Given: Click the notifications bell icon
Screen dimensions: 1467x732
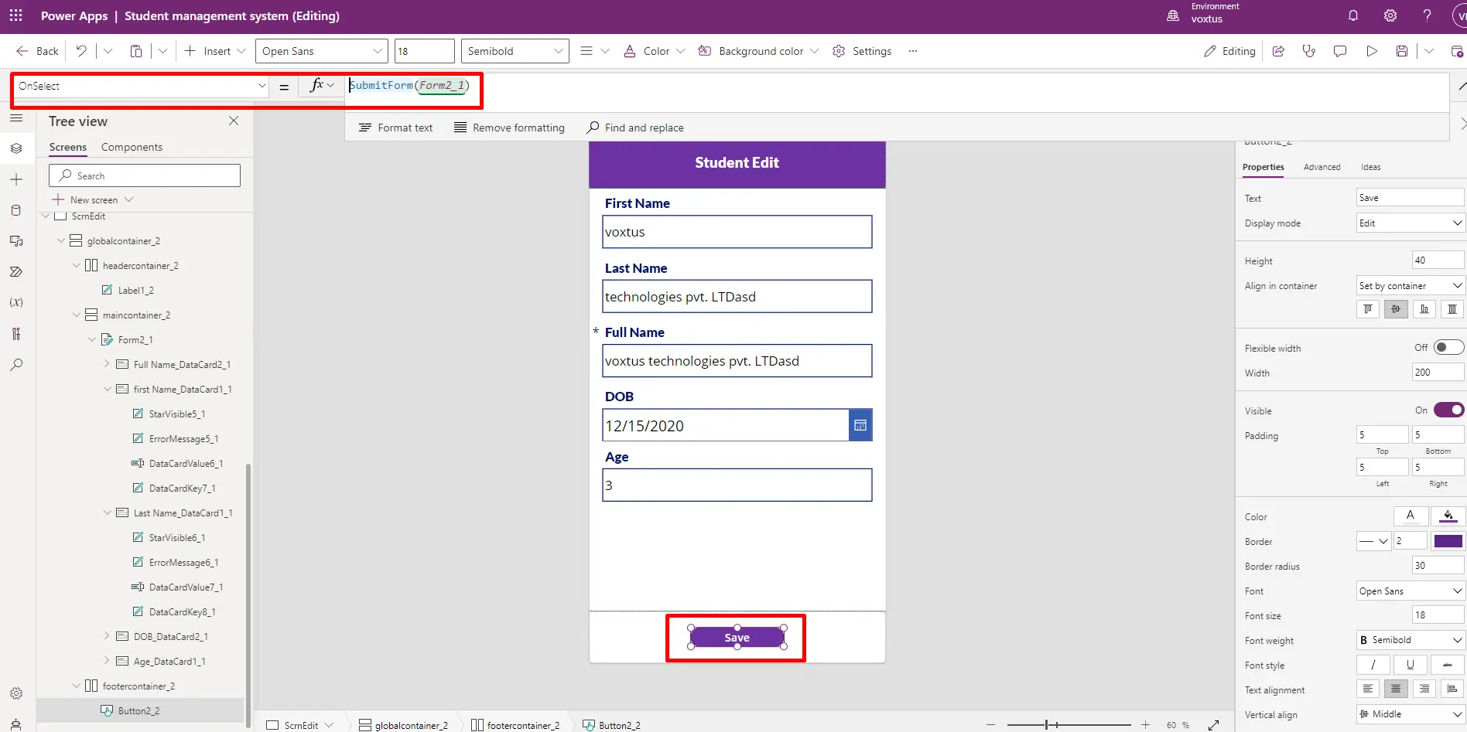Looking at the screenshot, I should pos(1353,15).
